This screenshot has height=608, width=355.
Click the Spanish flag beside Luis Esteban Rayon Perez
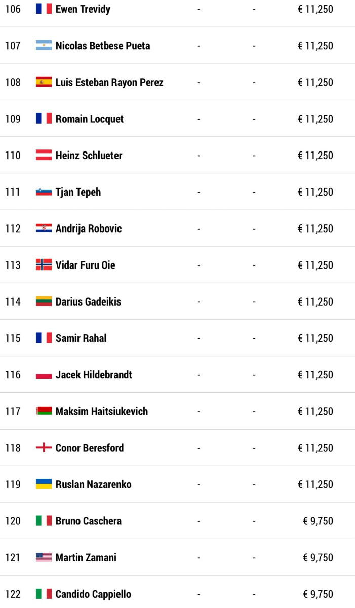coord(44,82)
